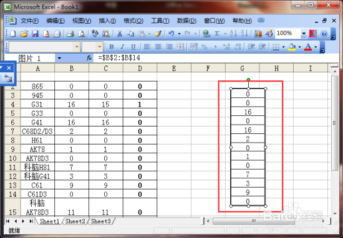Copy selection with the Copy icon
Screen dimensions: 343x238
130,34
